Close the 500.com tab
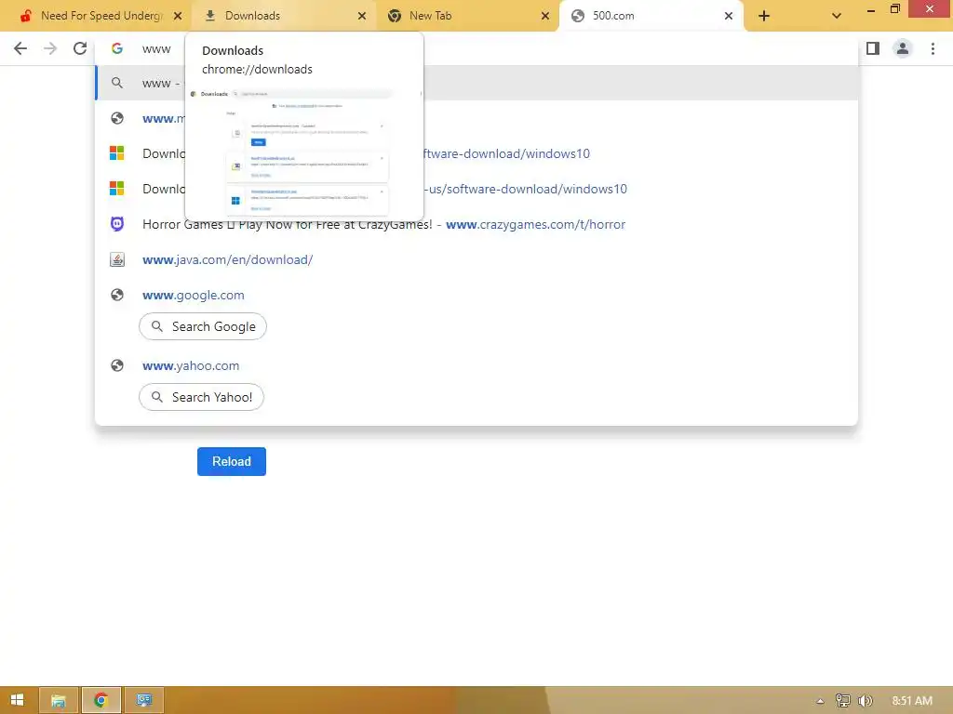This screenshot has height=714, width=953. coord(729,16)
